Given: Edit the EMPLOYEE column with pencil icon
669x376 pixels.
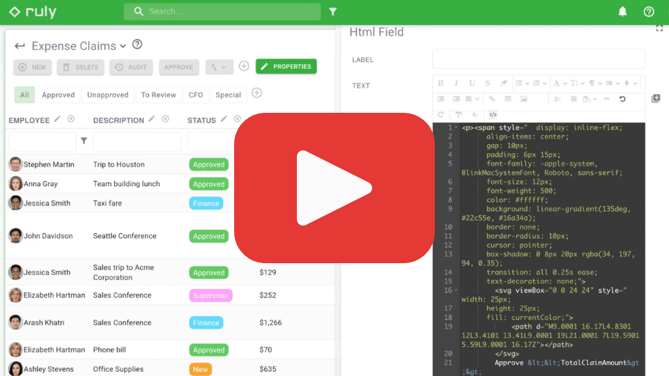Looking at the screenshot, I should click(x=57, y=119).
